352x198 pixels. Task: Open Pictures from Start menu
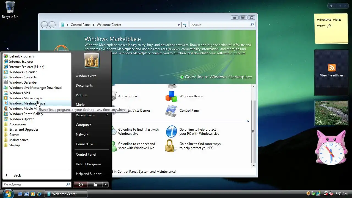click(x=82, y=95)
